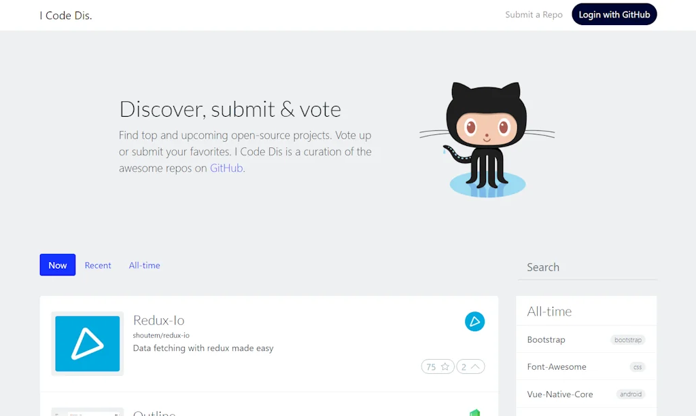This screenshot has width=696, height=416.
Task: Select the Now filter tab
Action: pyautogui.click(x=57, y=265)
